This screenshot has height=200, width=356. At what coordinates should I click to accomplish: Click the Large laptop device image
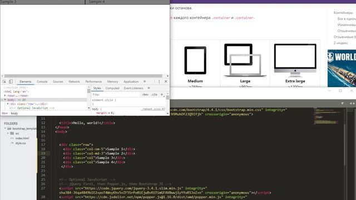coord(245,60)
